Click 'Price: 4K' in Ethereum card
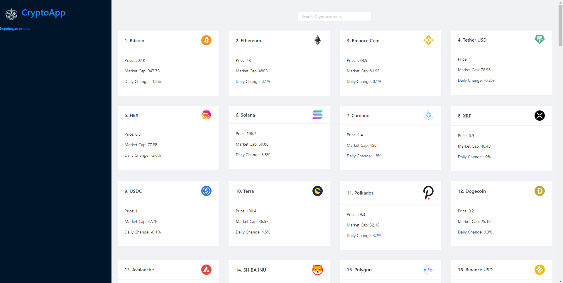Image resolution: width=563 pixels, height=283 pixels. pyautogui.click(x=243, y=60)
